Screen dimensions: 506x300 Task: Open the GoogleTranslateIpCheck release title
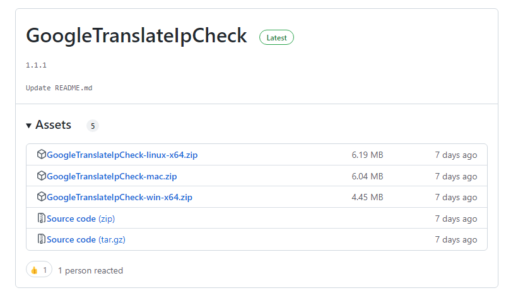(x=136, y=36)
